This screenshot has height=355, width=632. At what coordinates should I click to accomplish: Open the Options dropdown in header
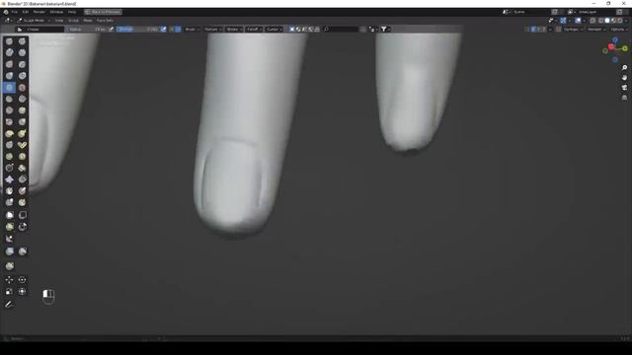coord(619,29)
